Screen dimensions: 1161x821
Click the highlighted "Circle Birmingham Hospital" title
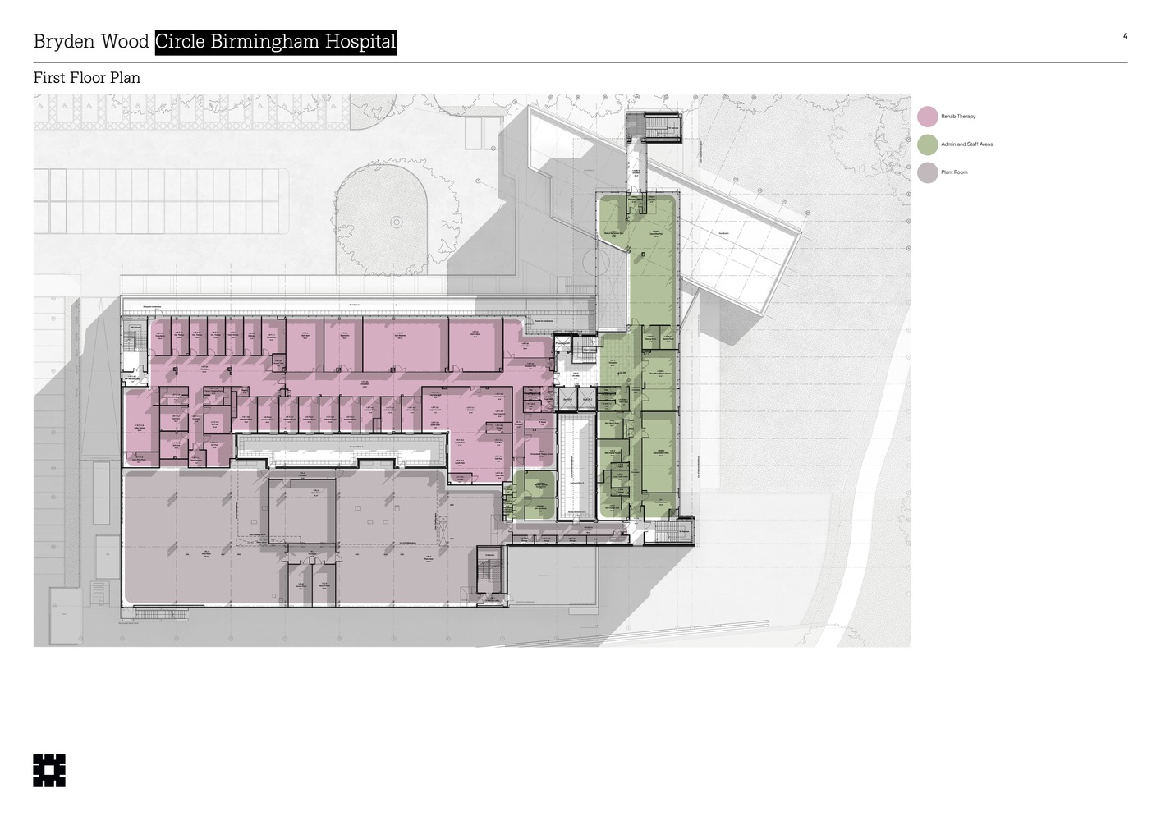[x=276, y=42]
